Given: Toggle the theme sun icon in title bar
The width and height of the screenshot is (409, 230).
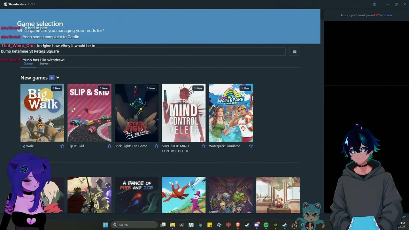Looking at the screenshot, I should click(x=374, y=4).
